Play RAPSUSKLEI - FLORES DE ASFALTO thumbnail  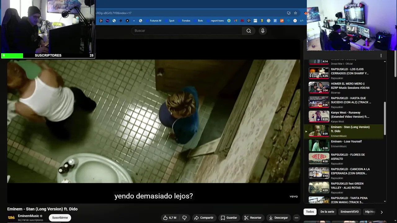pos(319,158)
